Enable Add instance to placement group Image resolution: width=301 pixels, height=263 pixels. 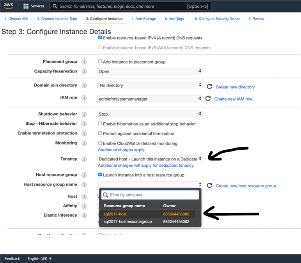100,62
